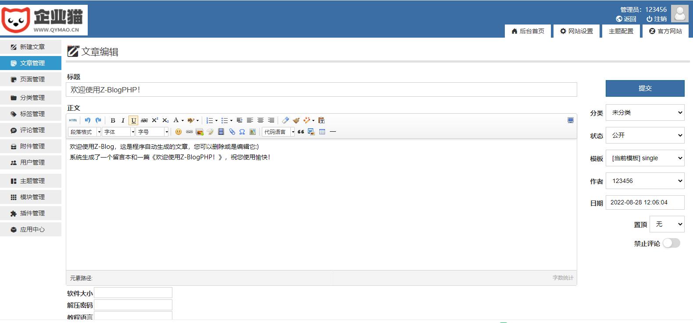693x323 pixels.
Task: Open 网站设置 in the top navigation
Action: 576,31
